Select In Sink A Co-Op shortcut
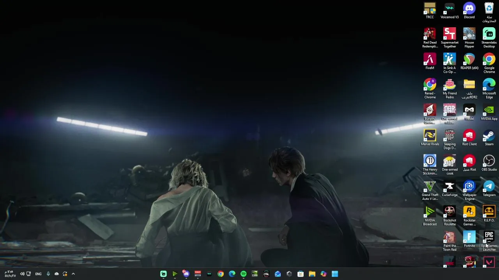This screenshot has width=499, height=280. 449,63
